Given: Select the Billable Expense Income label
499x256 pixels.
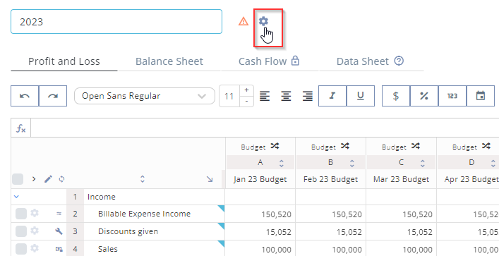Looking at the screenshot, I should pyautogui.click(x=144, y=214).
